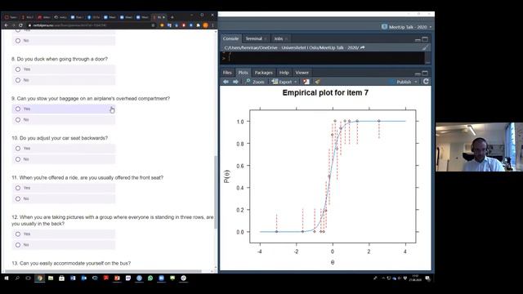Select No for stowing baggage overhead
This screenshot has width=523, height=294.
[18, 120]
